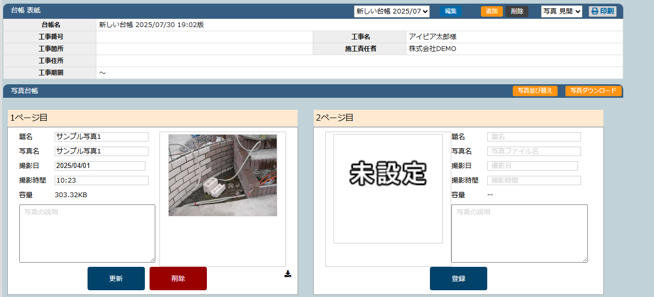Click the dark 削除 button in the header
Viewport: 654px width, 297px height.
(x=517, y=11)
